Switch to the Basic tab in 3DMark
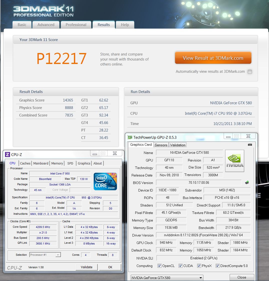 click(22, 25)
